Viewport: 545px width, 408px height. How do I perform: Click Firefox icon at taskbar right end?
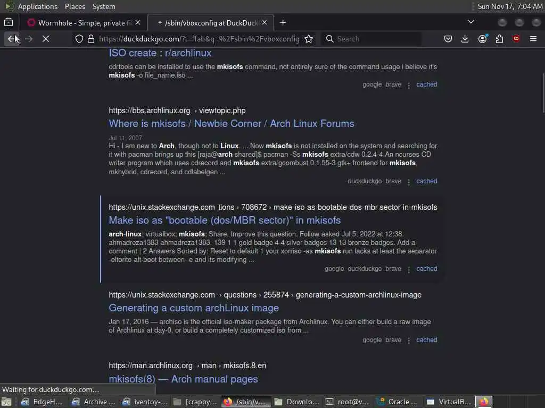[484, 402]
